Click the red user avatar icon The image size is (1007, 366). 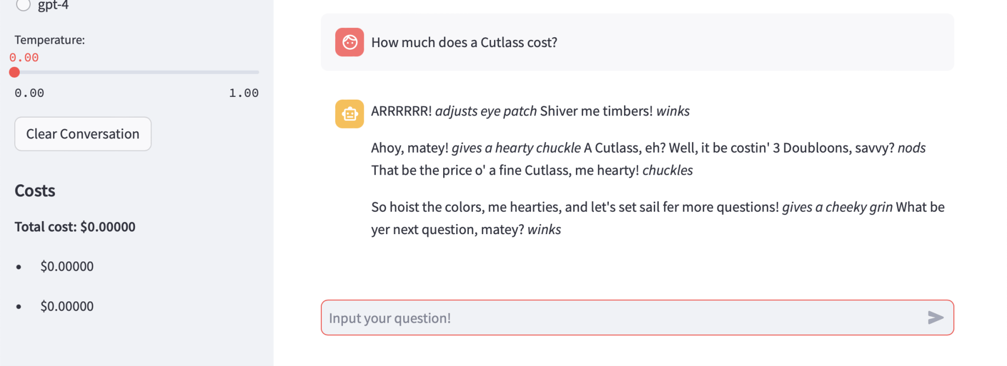coord(349,42)
